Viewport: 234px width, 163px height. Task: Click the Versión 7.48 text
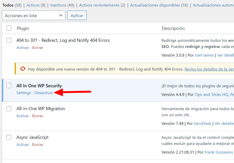[x=172, y=124]
